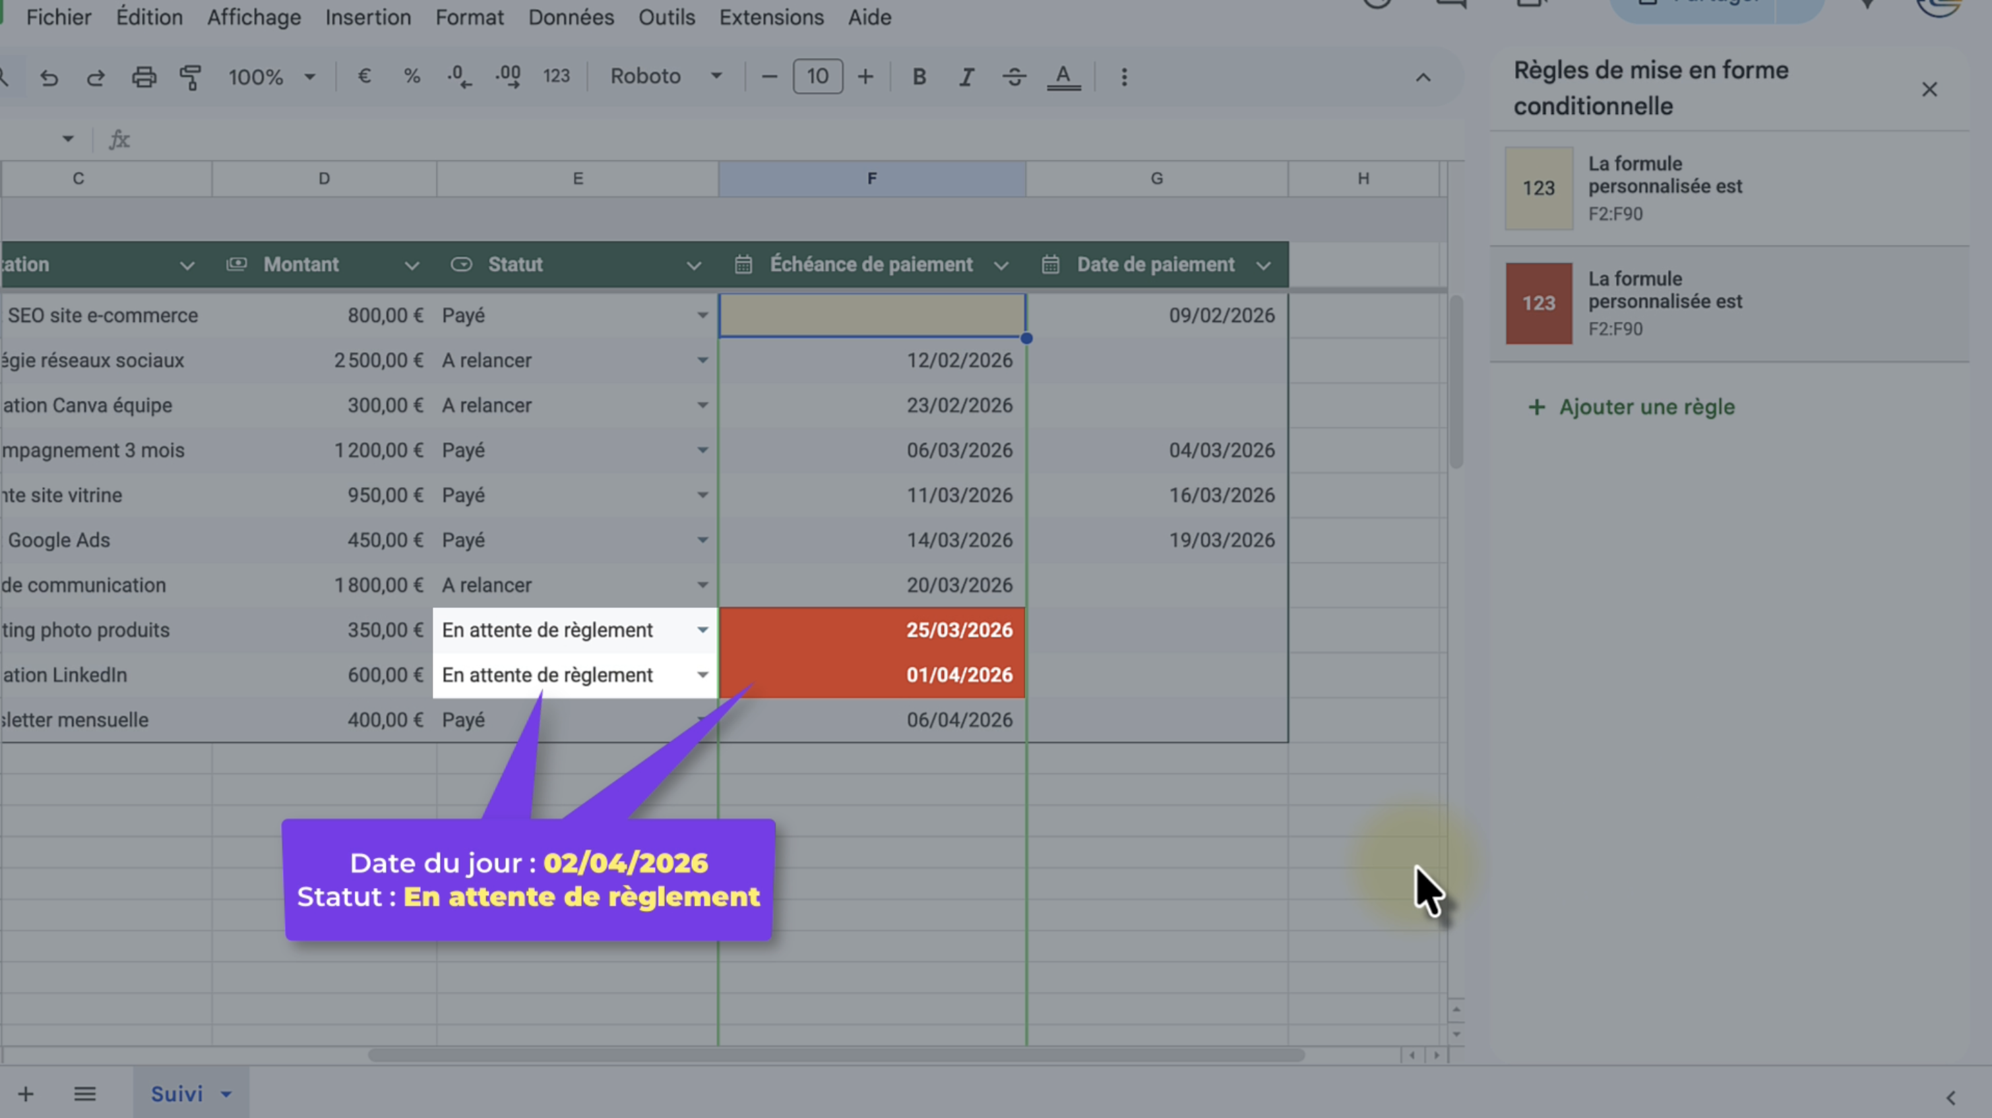Apply euro currency format

click(364, 76)
